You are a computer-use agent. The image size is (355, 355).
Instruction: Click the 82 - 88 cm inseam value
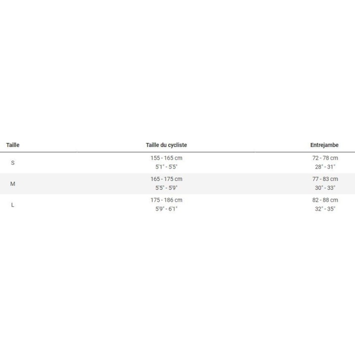[x=325, y=200]
